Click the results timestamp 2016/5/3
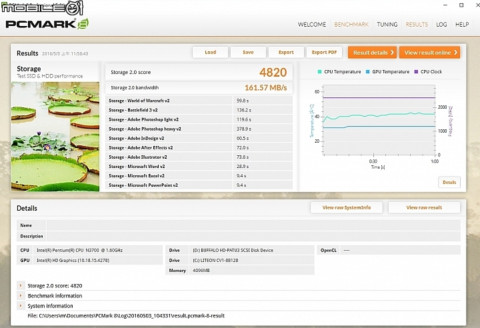480x328 pixels. 65,53
